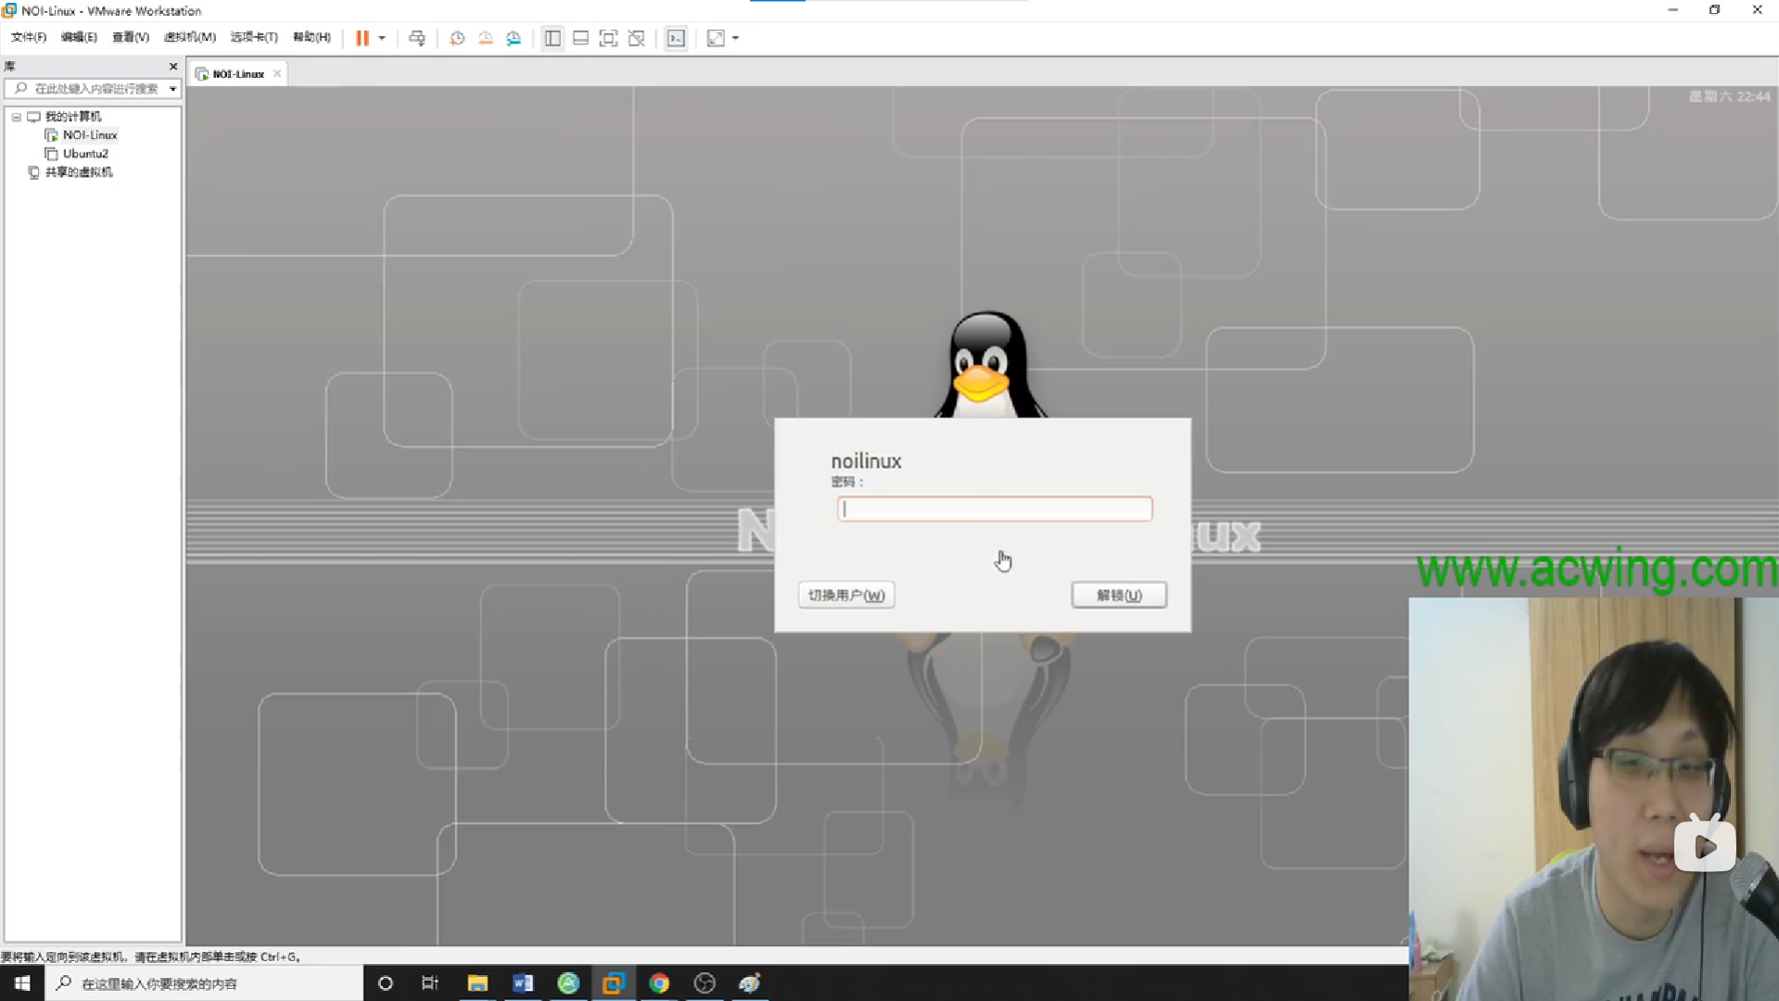Open the 选项卡(T) menu
The image size is (1779, 1001).
254,37
